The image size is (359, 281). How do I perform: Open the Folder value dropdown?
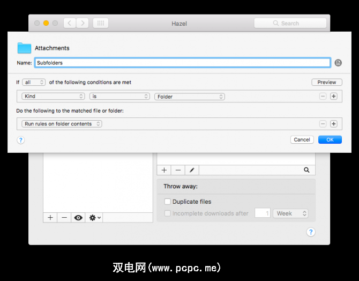click(x=190, y=97)
